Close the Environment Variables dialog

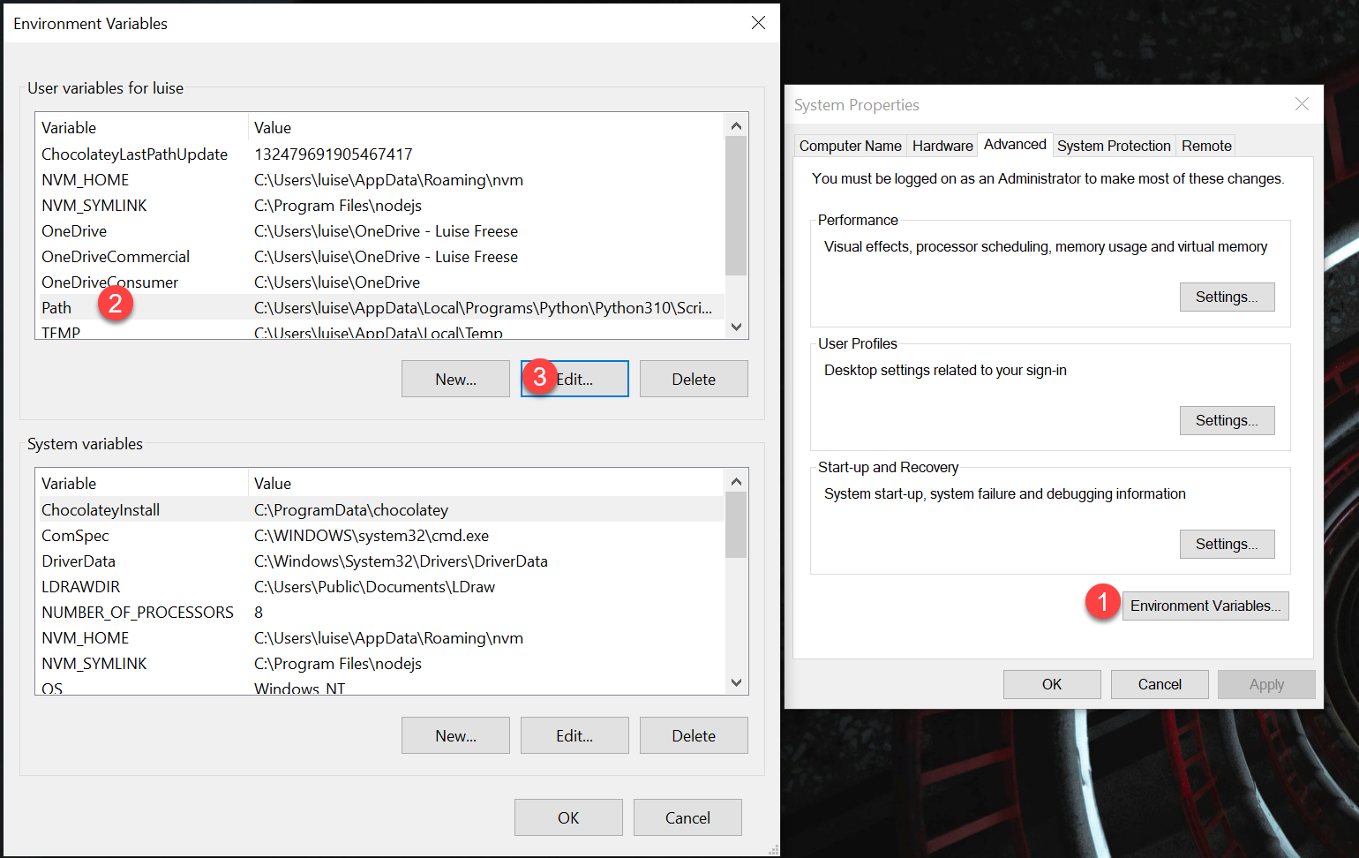coord(758,23)
